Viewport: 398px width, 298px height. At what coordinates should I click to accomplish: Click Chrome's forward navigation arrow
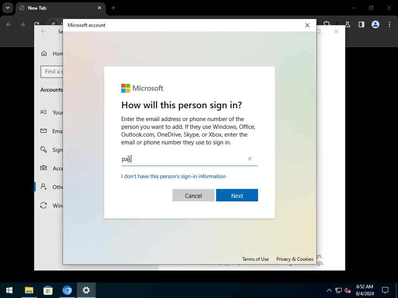(23, 24)
